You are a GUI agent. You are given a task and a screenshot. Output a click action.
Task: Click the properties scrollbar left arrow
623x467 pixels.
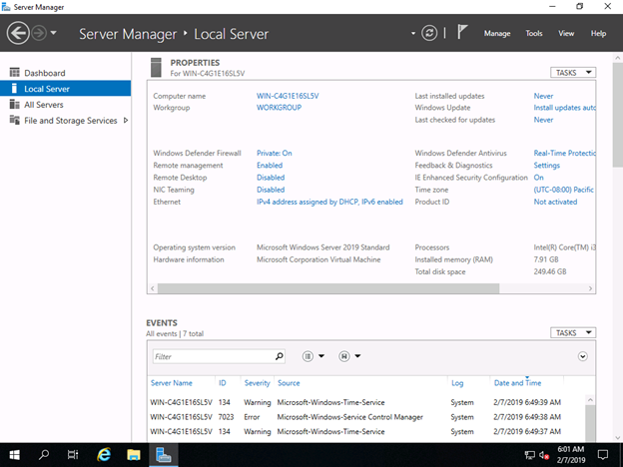[x=153, y=288]
